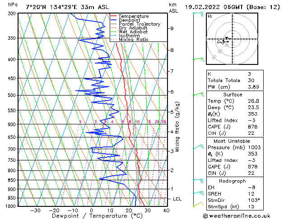Click the blue Dewpoint legend line swatch

114,20
